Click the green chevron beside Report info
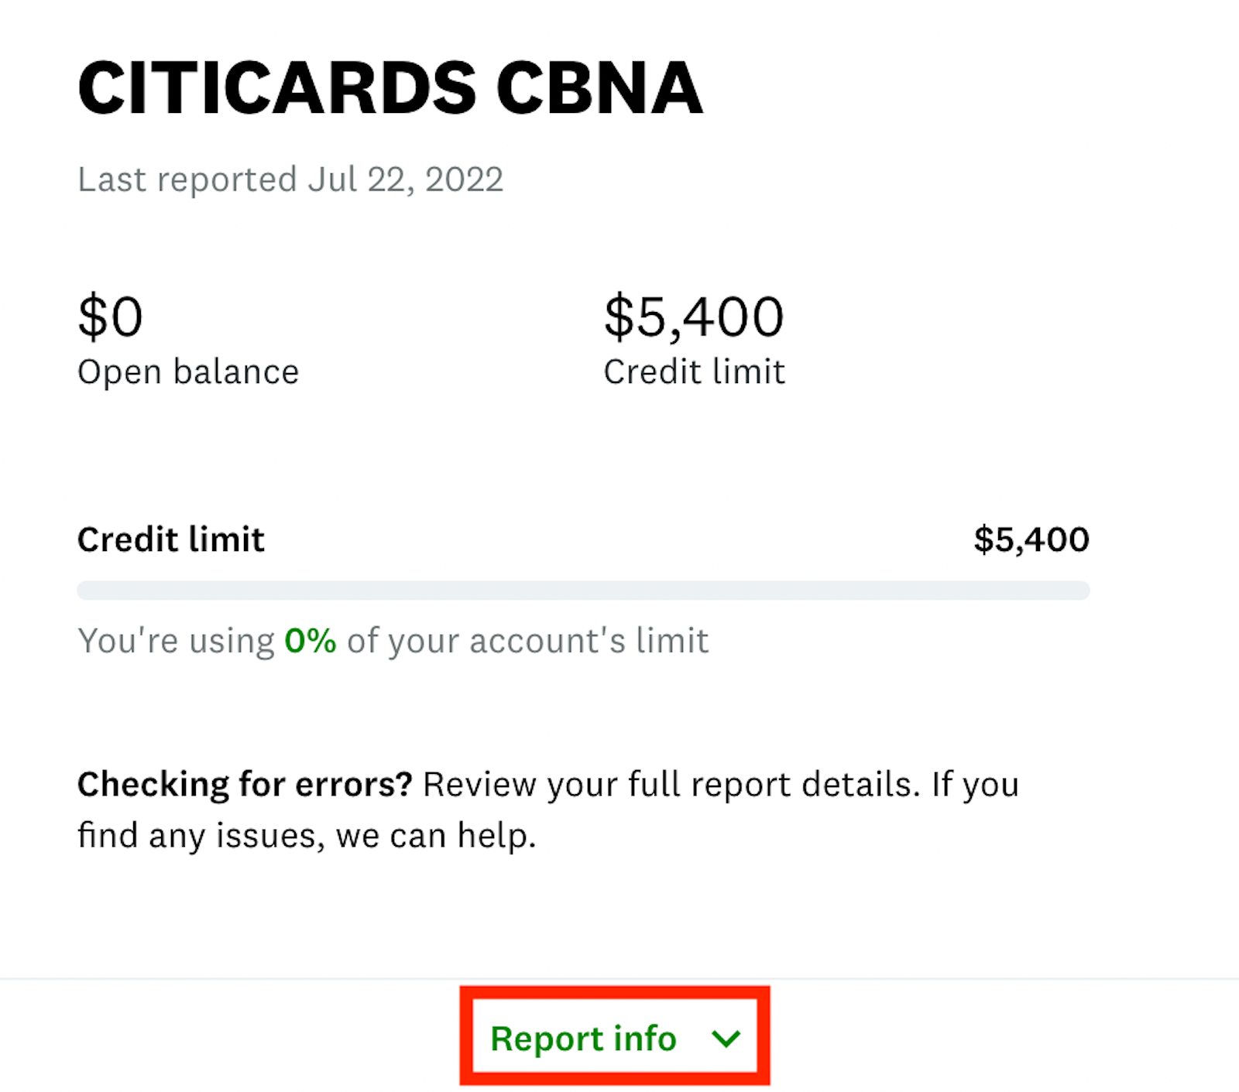Screen dimensions: 1239x1092 pyautogui.click(x=726, y=1039)
